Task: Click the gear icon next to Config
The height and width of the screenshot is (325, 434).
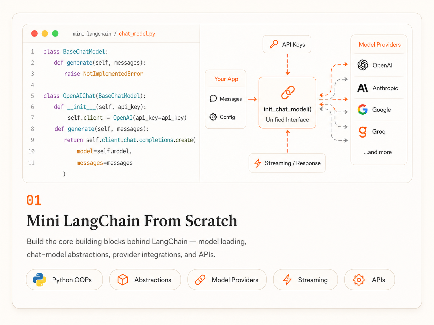Action: 213,117
